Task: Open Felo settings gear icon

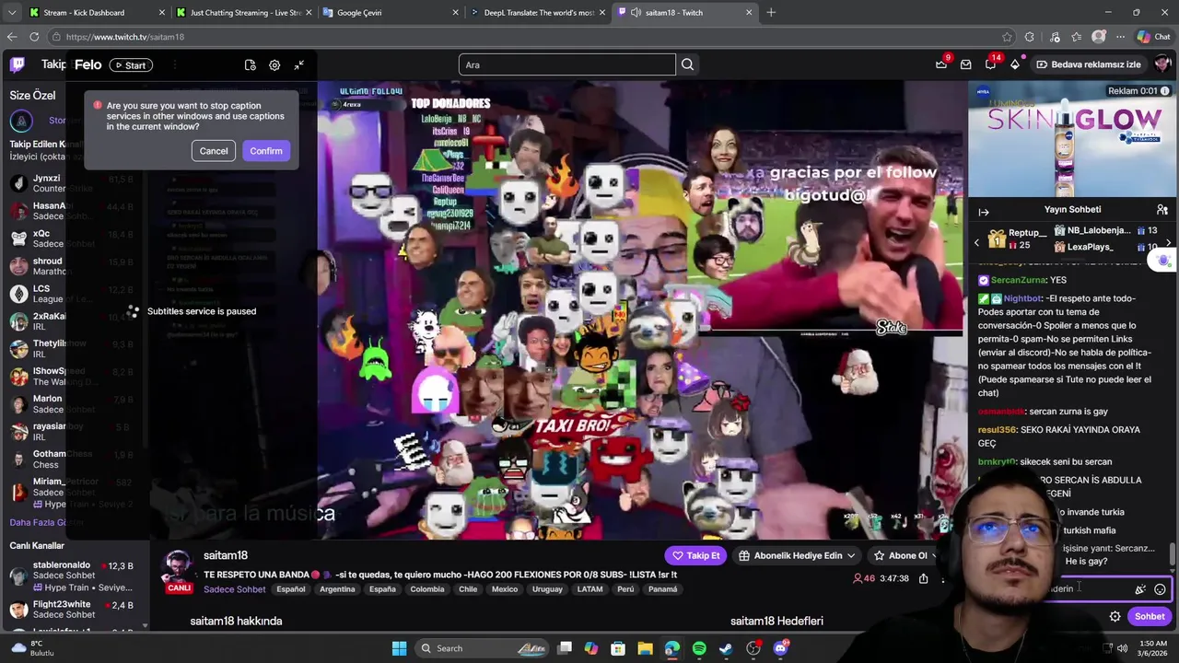Action: [x=274, y=65]
